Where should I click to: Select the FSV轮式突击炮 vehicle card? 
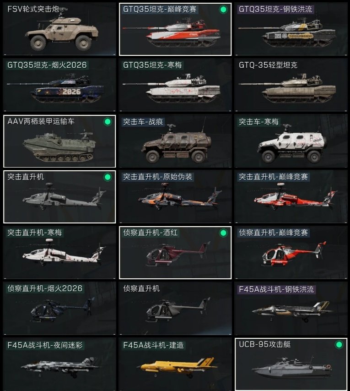pyautogui.click(x=59, y=29)
